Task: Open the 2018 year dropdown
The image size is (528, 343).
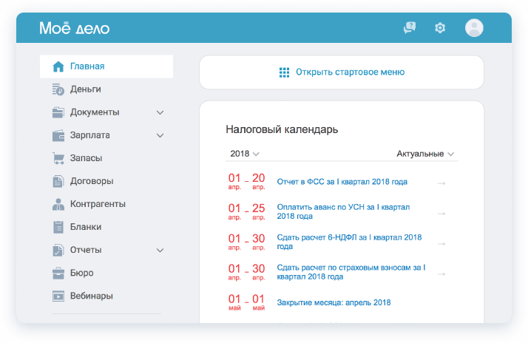Action: pyautogui.click(x=245, y=154)
